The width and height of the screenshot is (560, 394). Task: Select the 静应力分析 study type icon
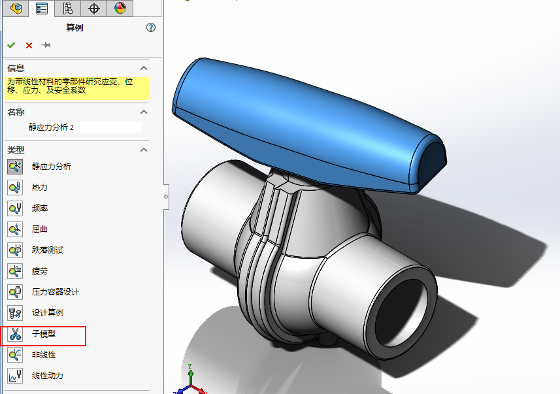tap(15, 166)
